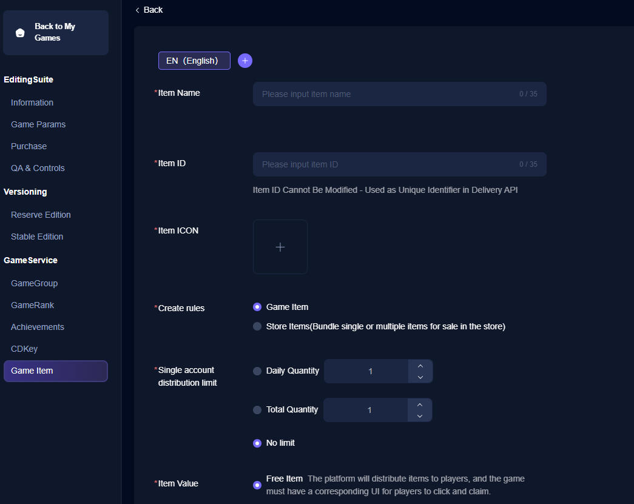This screenshot has height=504, width=634.
Task: Decrease the Total Quantity value
Action: tap(419, 416)
